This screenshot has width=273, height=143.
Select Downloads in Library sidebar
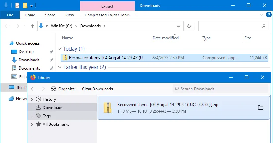pos(53,108)
